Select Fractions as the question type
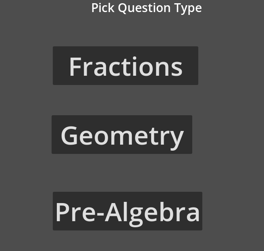Image resolution: width=264 pixels, height=251 pixels. pos(125,66)
